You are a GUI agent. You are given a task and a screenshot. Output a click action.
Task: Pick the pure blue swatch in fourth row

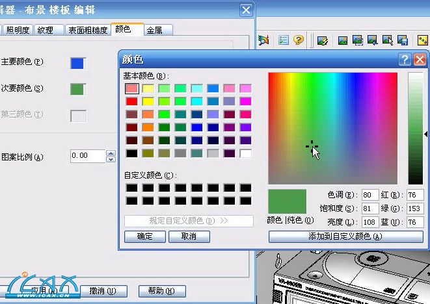pos(197,127)
